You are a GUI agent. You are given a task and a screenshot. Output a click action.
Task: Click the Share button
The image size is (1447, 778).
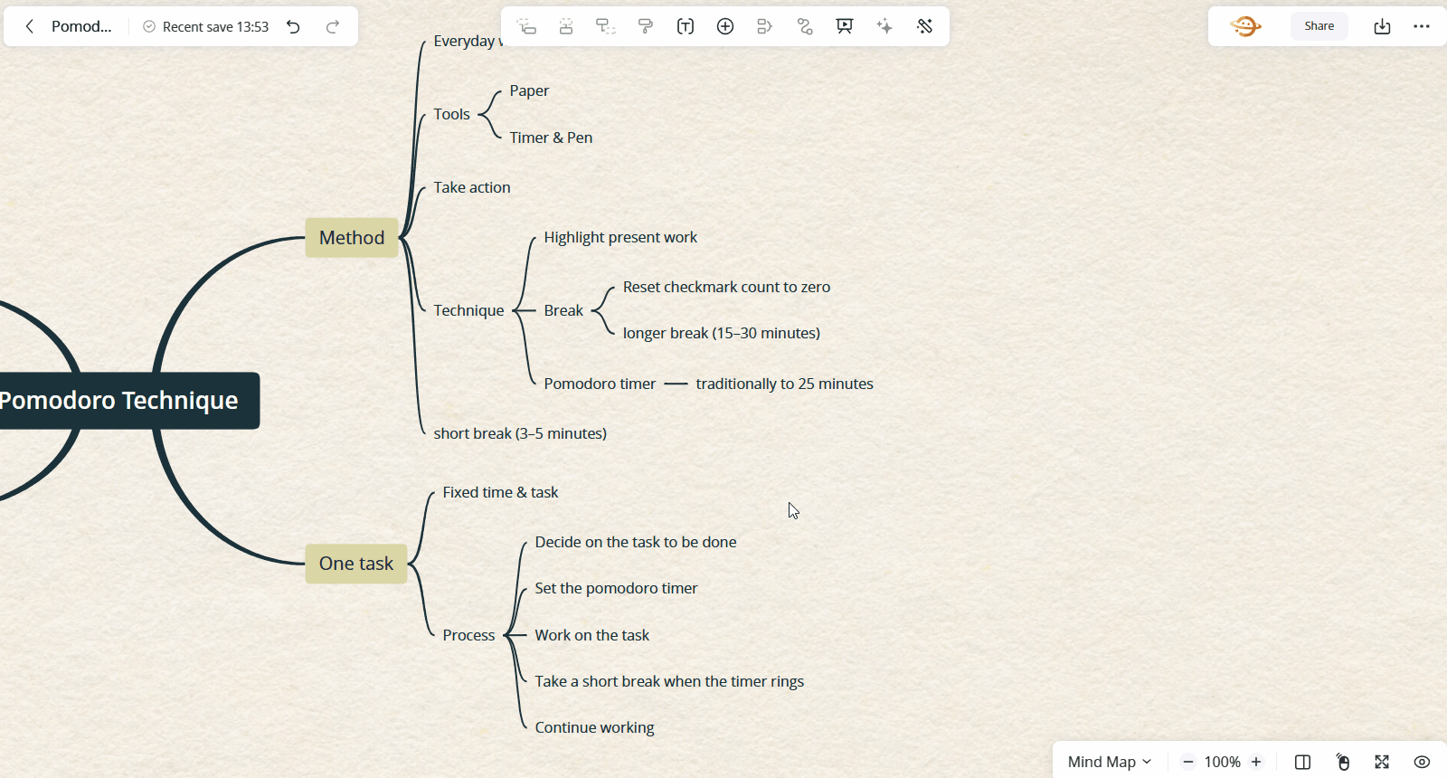click(1319, 26)
